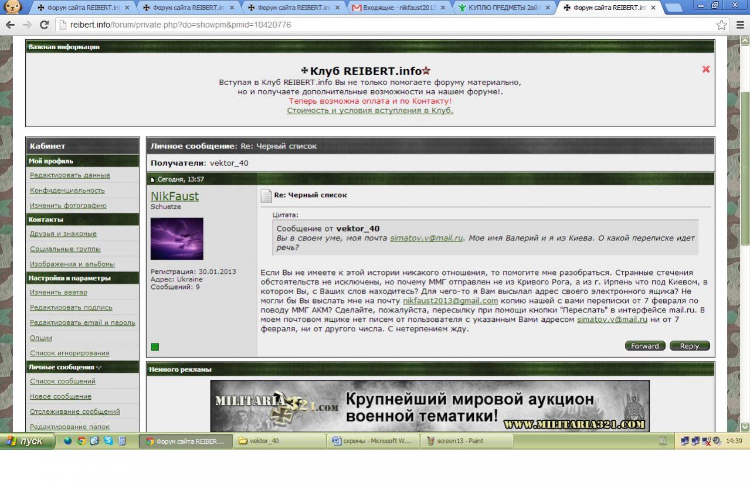Screen dimensions: 750x483
Task: Collapse the Личные сообщения sidebar section
Action: point(99,368)
